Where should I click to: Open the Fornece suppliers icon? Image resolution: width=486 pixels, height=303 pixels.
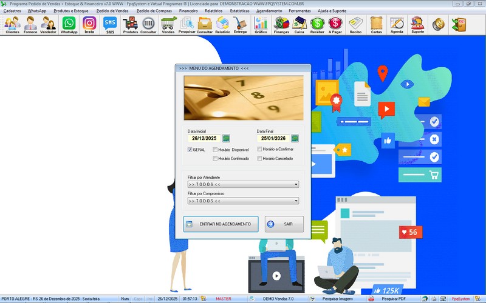point(30,25)
